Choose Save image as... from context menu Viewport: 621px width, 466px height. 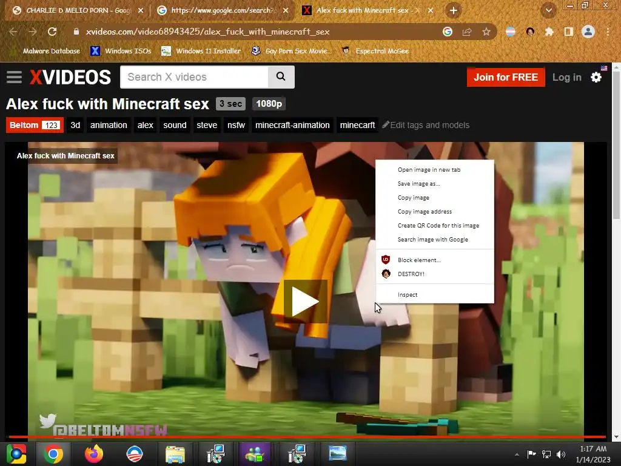[x=434, y=183]
